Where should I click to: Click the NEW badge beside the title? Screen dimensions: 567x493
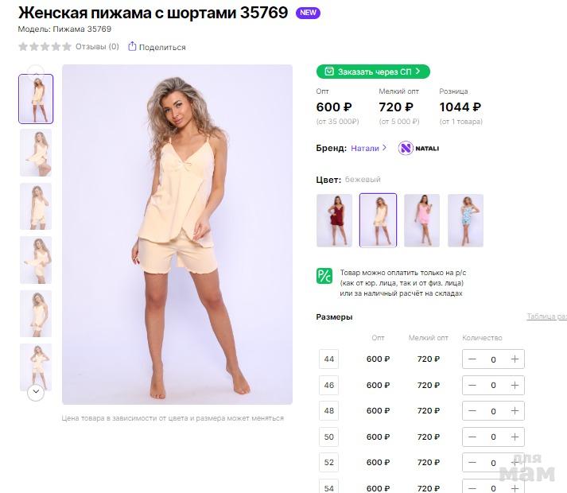click(308, 14)
